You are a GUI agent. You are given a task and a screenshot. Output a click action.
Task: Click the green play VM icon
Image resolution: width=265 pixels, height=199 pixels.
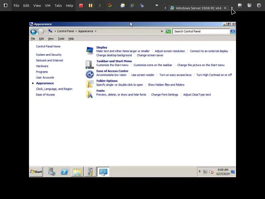click(100, 6)
